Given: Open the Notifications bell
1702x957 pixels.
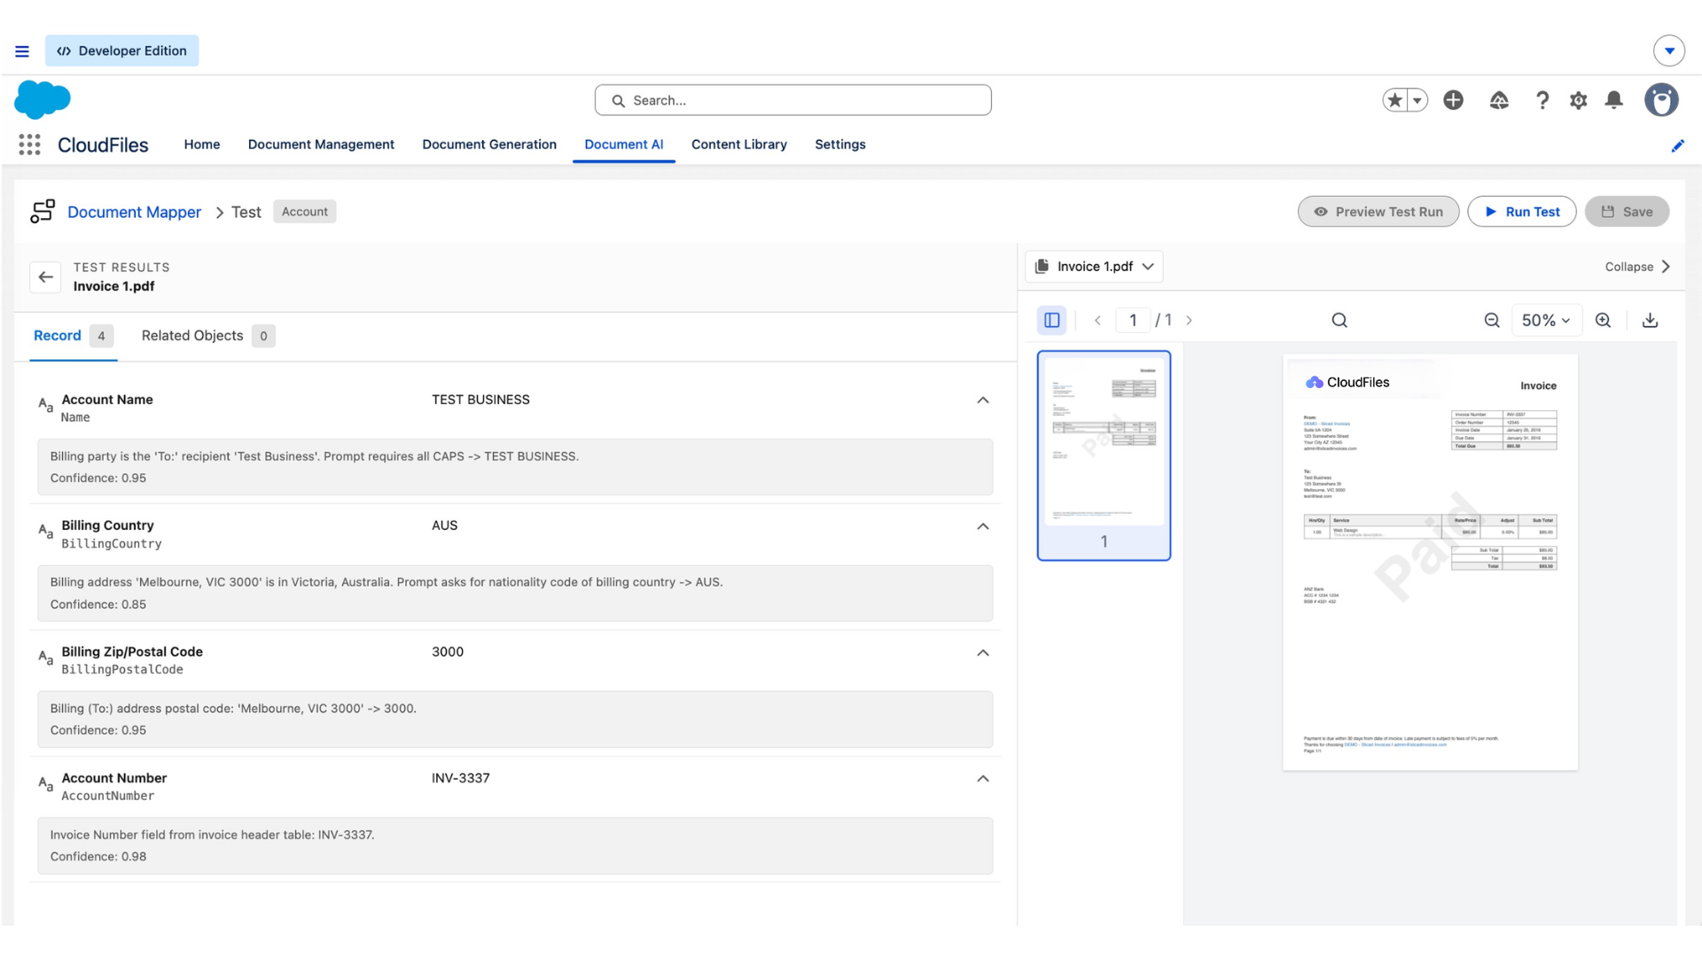Looking at the screenshot, I should point(1614,100).
